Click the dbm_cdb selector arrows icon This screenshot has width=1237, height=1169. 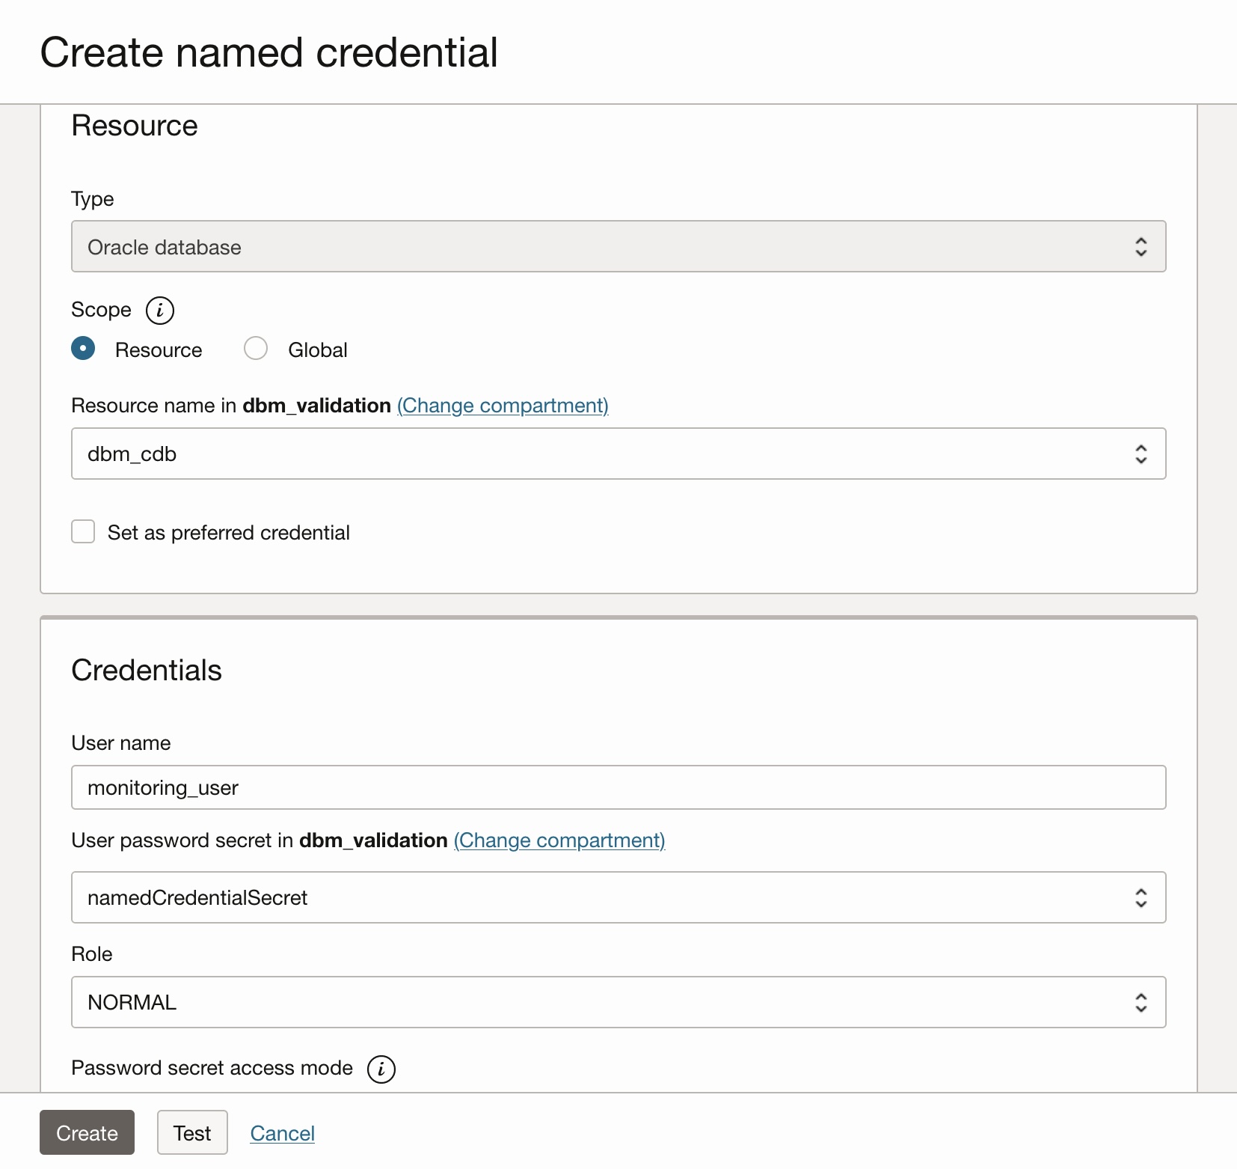click(x=1141, y=454)
